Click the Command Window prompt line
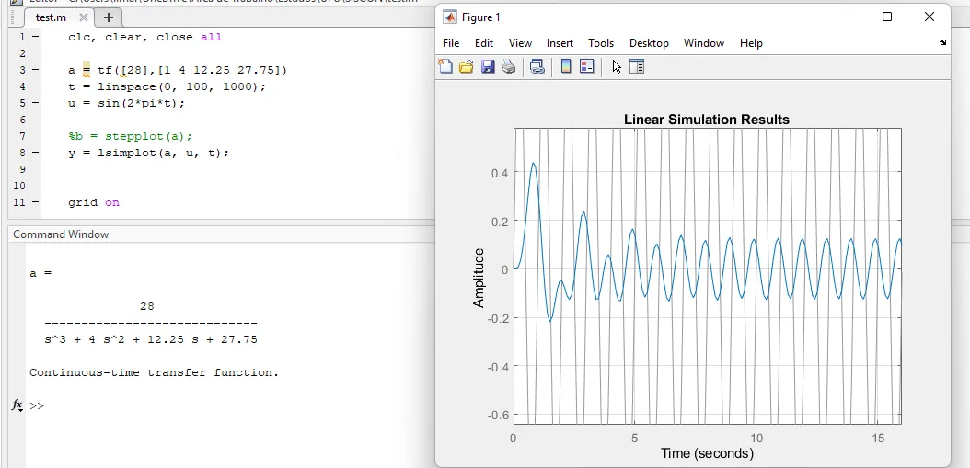This screenshot has height=468, width=970. 138,405
